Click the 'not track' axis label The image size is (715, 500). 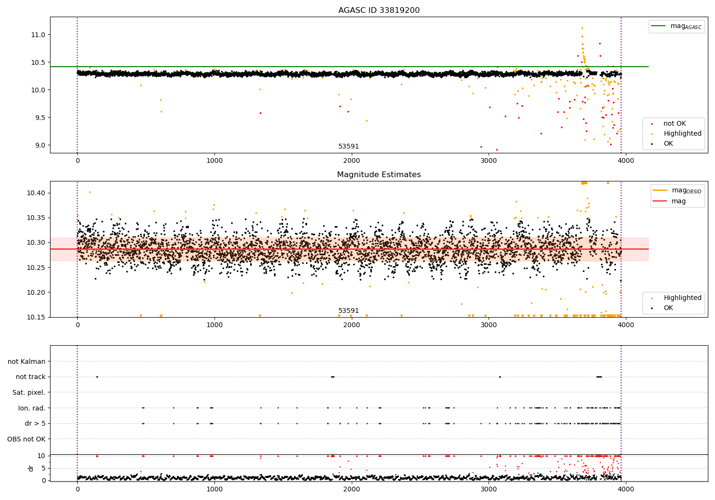click(31, 377)
